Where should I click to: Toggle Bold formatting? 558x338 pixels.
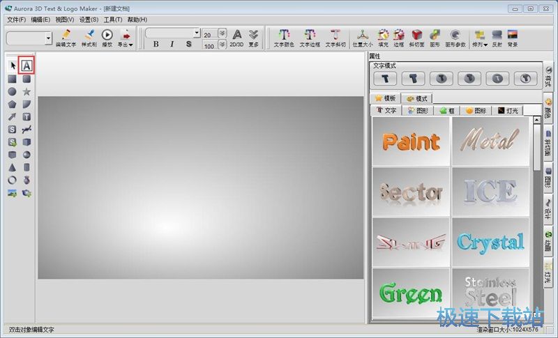156,44
